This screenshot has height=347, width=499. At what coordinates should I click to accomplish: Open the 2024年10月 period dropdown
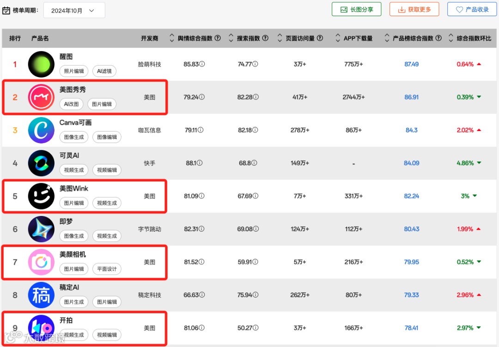[x=74, y=11]
